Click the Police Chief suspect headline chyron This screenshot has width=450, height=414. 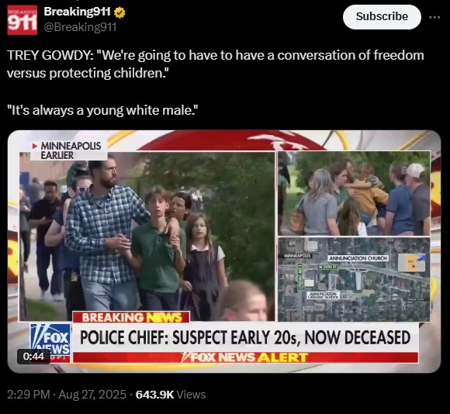coord(246,337)
